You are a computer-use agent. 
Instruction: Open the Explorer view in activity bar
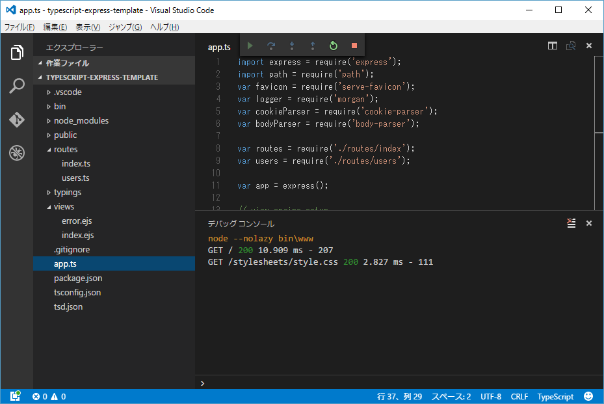click(x=16, y=53)
